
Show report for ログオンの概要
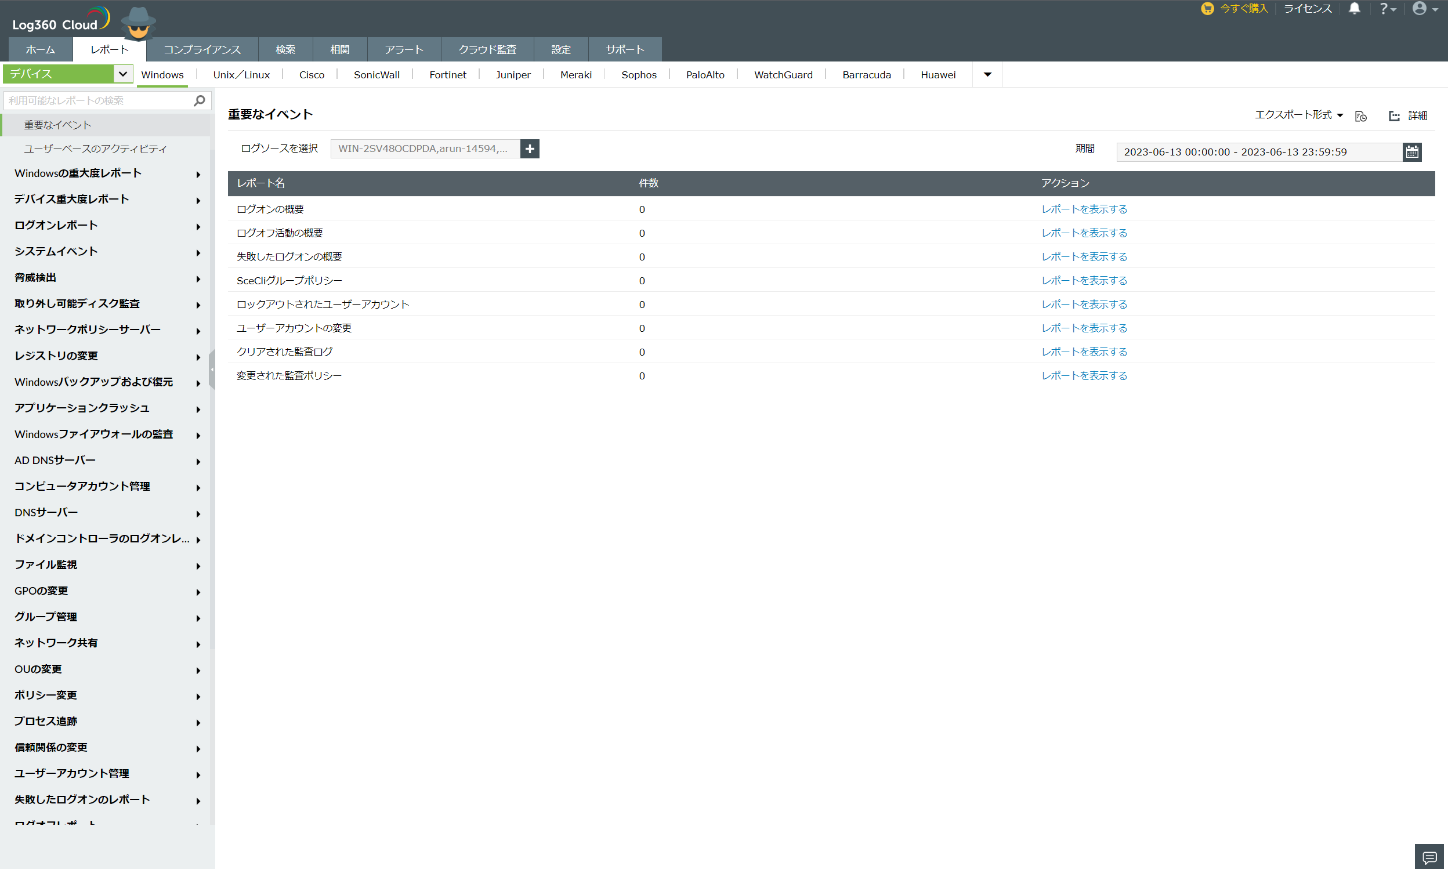pos(1083,209)
